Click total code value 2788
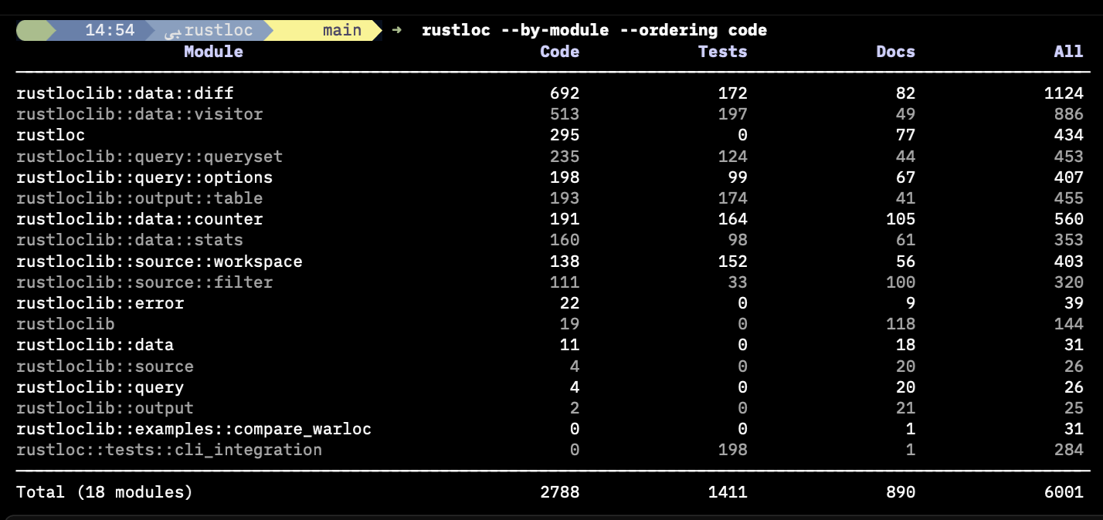The height and width of the screenshot is (520, 1103). (559, 491)
